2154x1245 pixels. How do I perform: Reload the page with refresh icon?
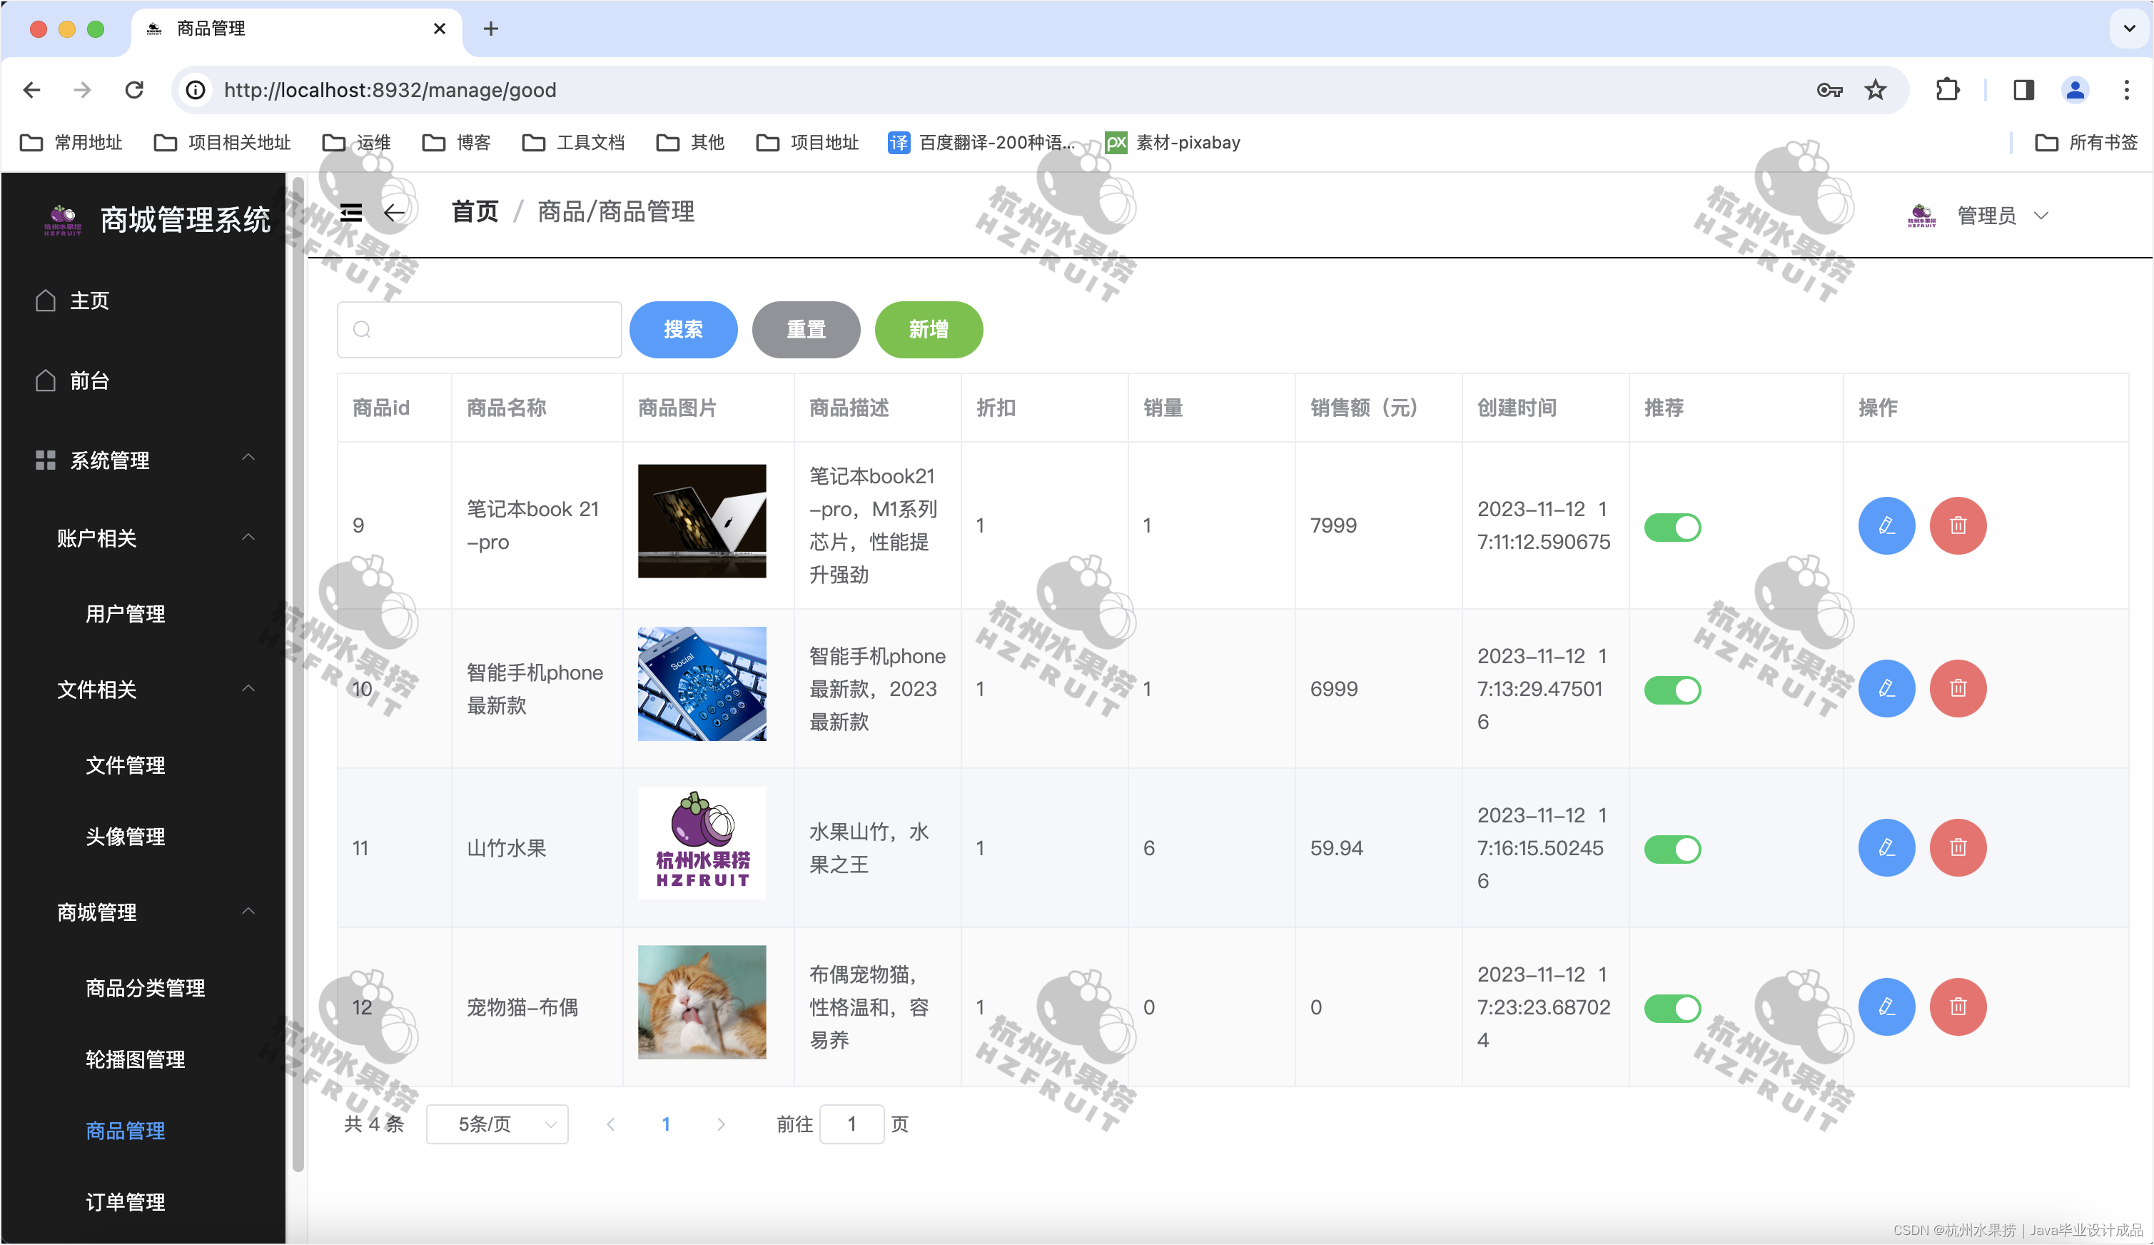point(134,90)
